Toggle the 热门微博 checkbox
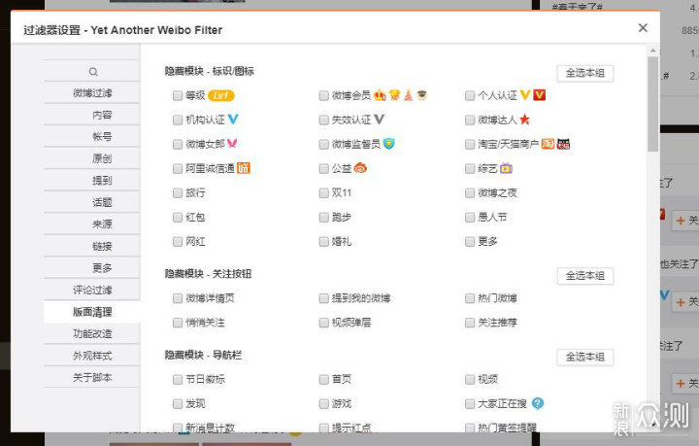Screen dimensions: 699x446 coord(470,298)
